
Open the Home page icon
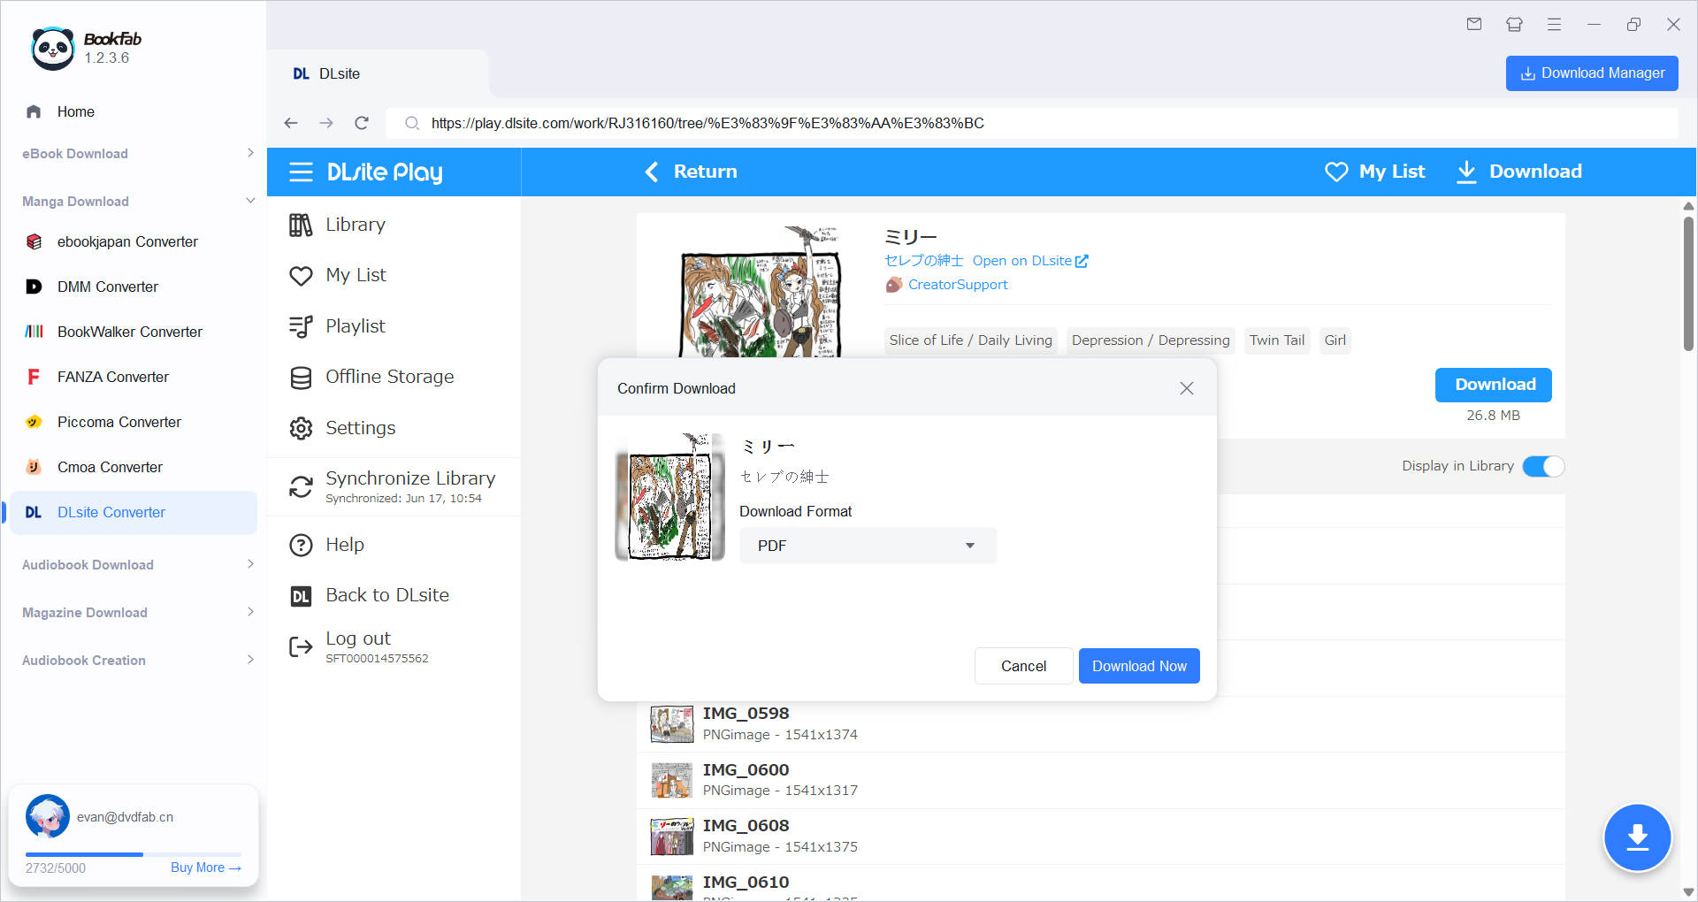(34, 111)
